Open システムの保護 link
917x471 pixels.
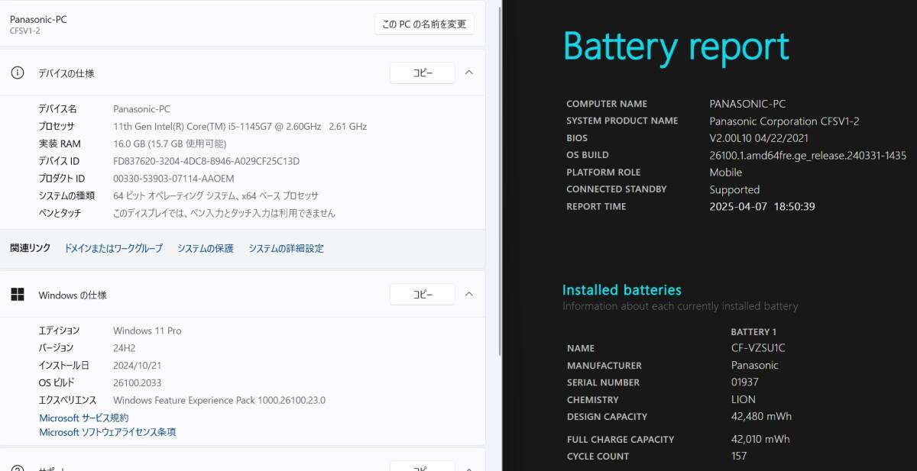click(206, 248)
